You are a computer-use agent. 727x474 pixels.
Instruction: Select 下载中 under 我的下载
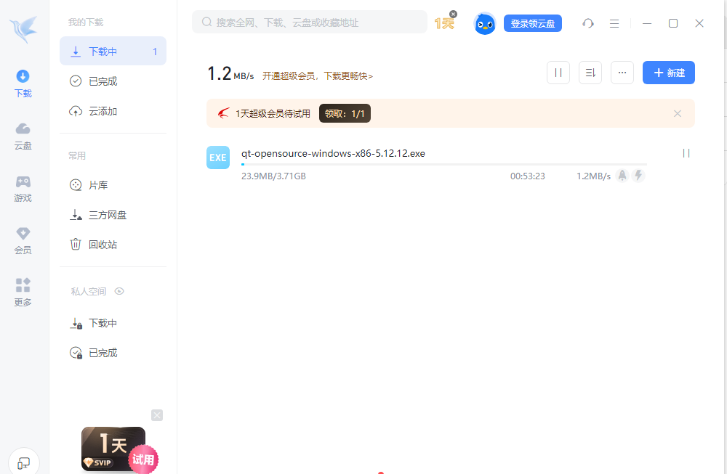click(113, 52)
